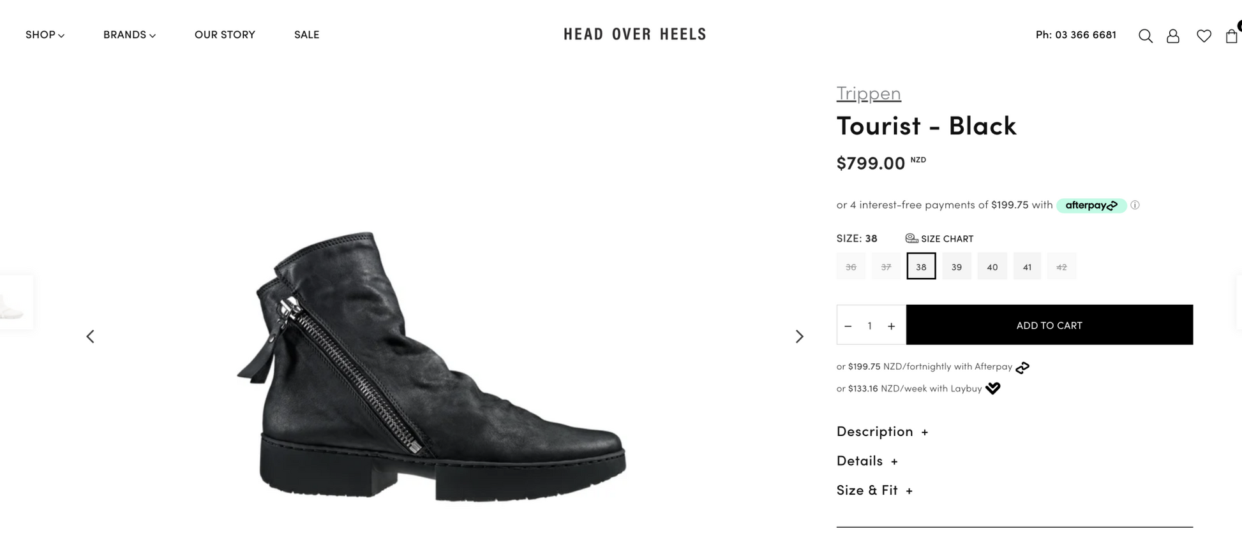Expand the Details section
The image size is (1242, 545).
click(867, 461)
